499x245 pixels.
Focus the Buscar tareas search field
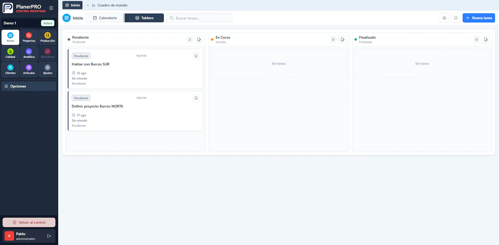(200, 18)
